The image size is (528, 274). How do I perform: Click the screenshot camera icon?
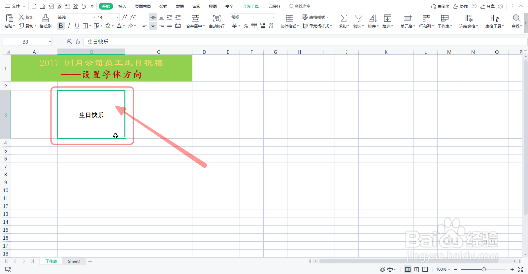coord(76,6)
